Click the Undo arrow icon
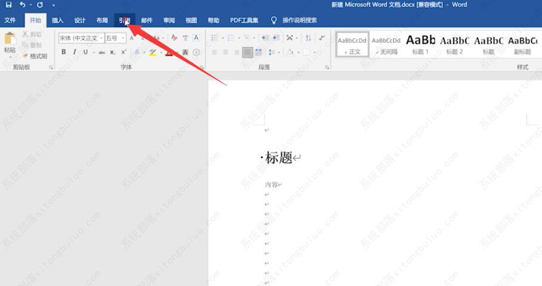This screenshot has height=286, width=542. point(23,5)
